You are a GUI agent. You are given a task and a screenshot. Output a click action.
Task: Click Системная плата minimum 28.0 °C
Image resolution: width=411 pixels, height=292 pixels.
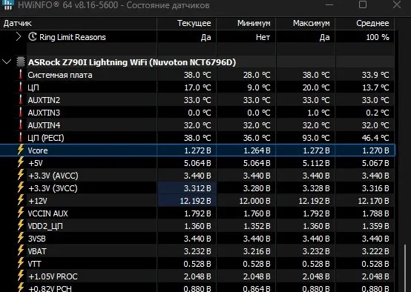click(257, 75)
